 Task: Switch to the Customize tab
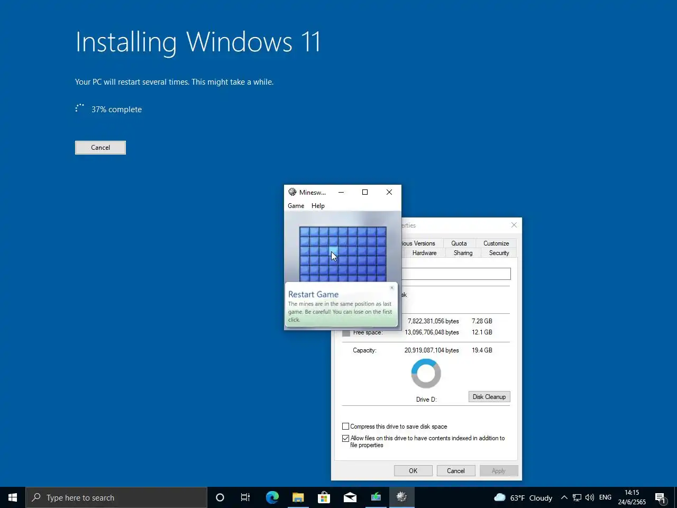click(496, 243)
